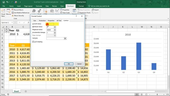The height and width of the screenshot is (96, 170).
Task: Open Alt Text tab in Format Control
Action: pyautogui.click(x=59, y=21)
